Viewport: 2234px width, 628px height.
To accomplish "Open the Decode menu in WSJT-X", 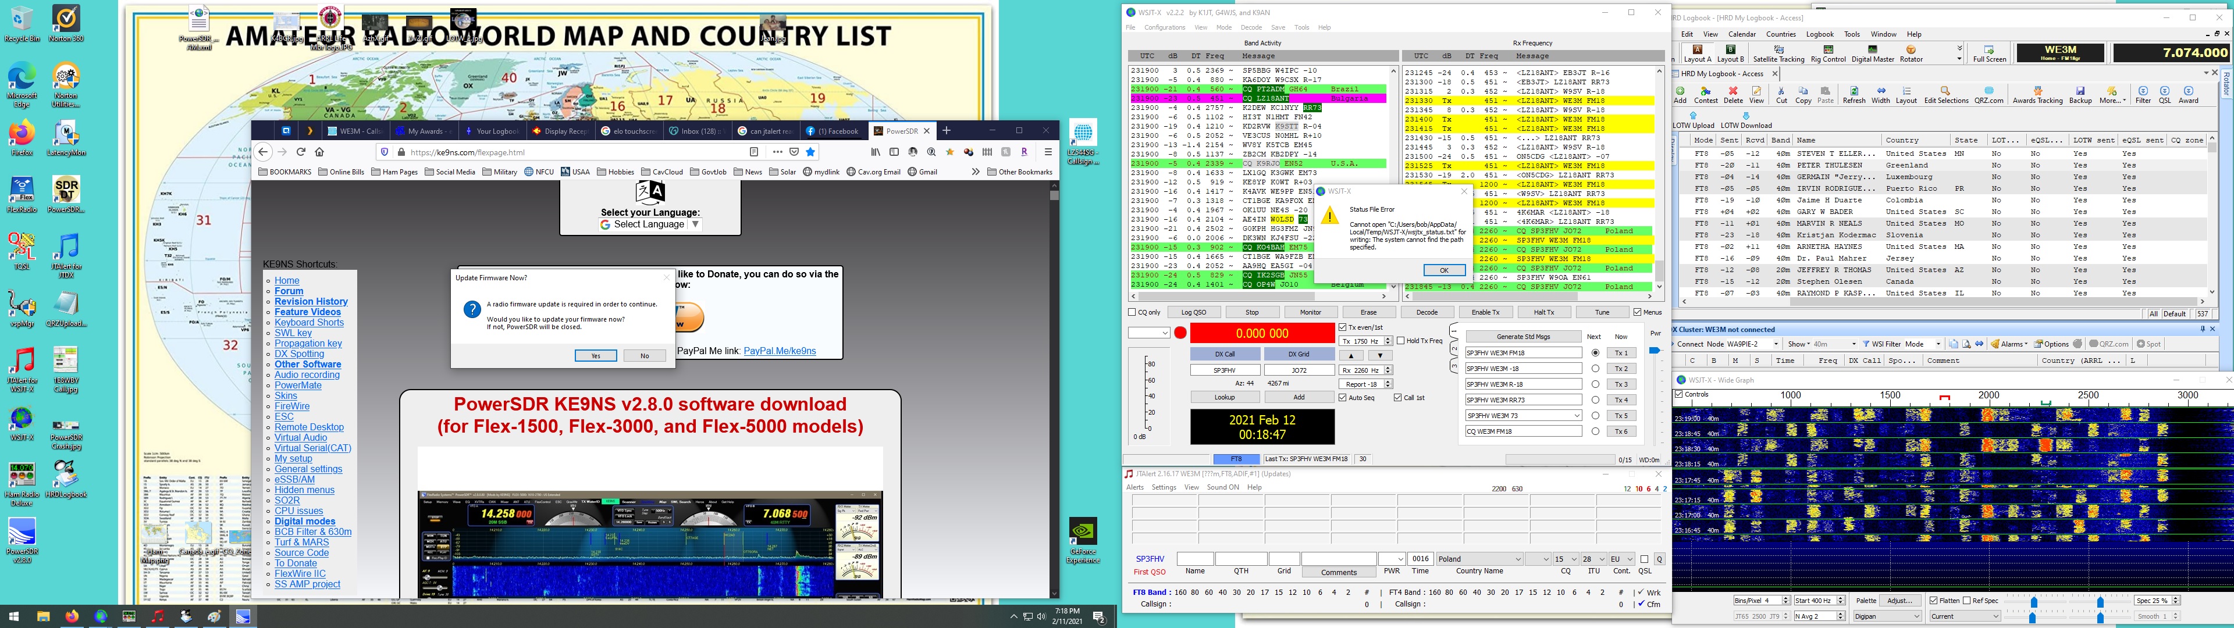I will 1251,28.
